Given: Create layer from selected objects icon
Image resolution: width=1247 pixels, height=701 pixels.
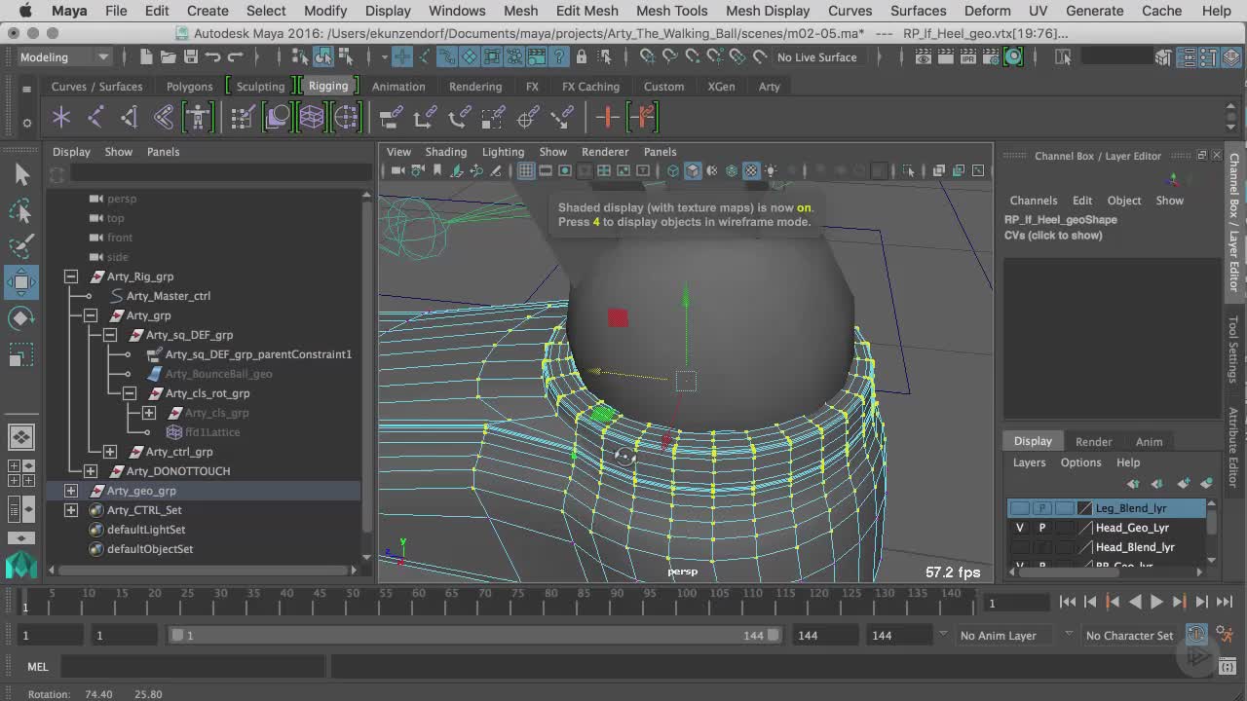Looking at the screenshot, I should pyautogui.click(x=1207, y=484).
